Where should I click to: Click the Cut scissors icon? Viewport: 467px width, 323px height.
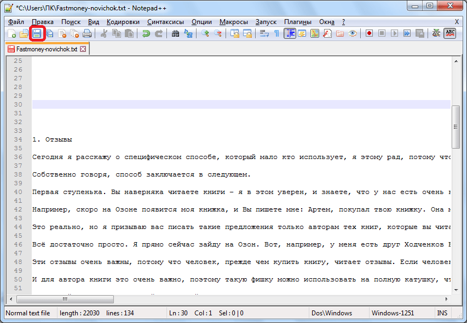point(103,33)
